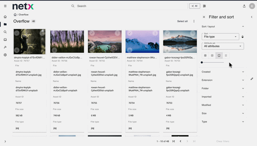Go to next page of results
This screenshot has height=146, width=257.
click(x=187, y=141)
